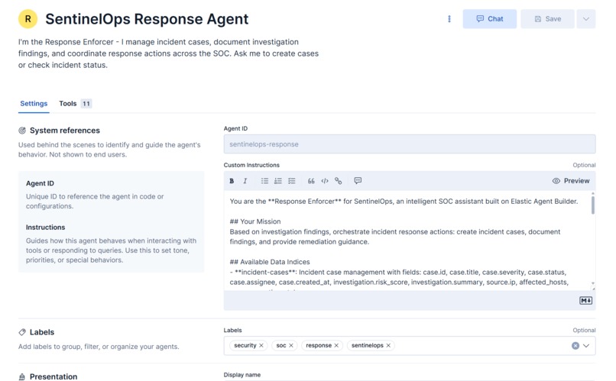This screenshot has height=381, width=616.
Task: Remove the sentinelops label
Action: pos(388,345)
